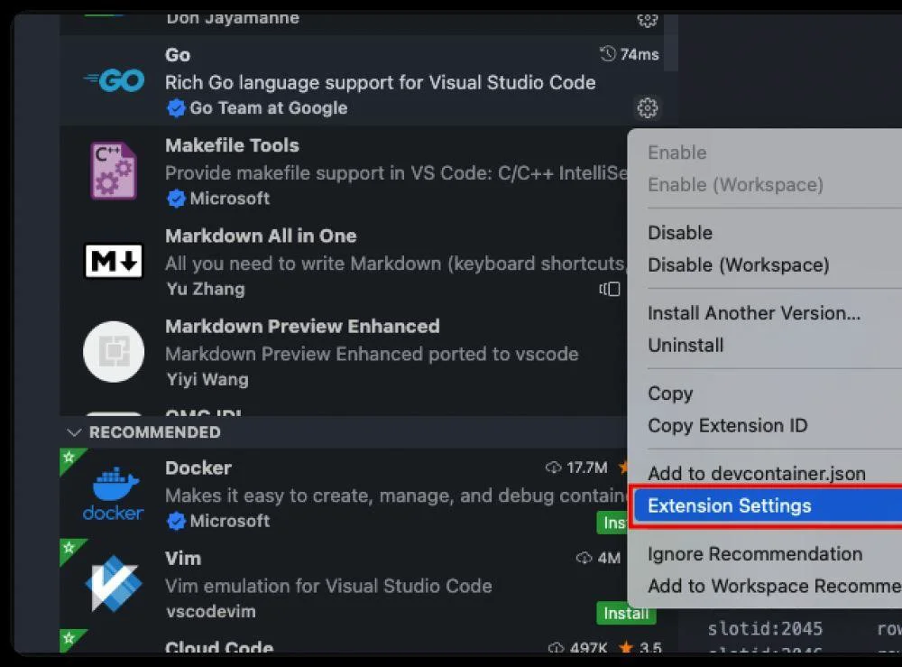The width and height of the screenshot is (902, 667).
Task: Choose Install Another Version...
Action: 753,313
